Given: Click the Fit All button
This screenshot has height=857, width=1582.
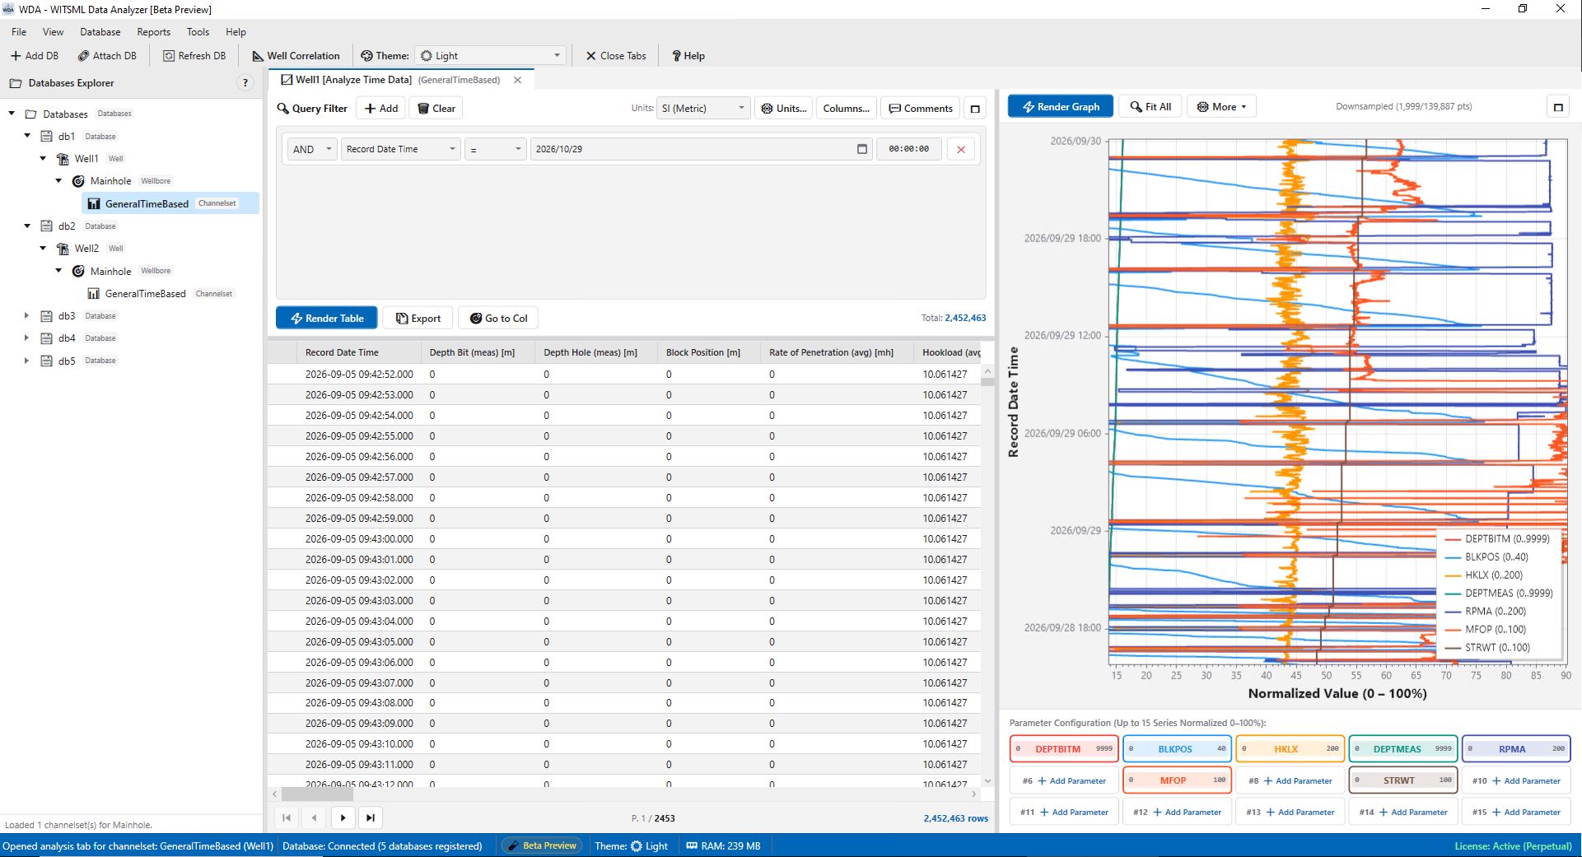Looking at the screenshot, I should pyautogui.click(x=1150, y=107).
